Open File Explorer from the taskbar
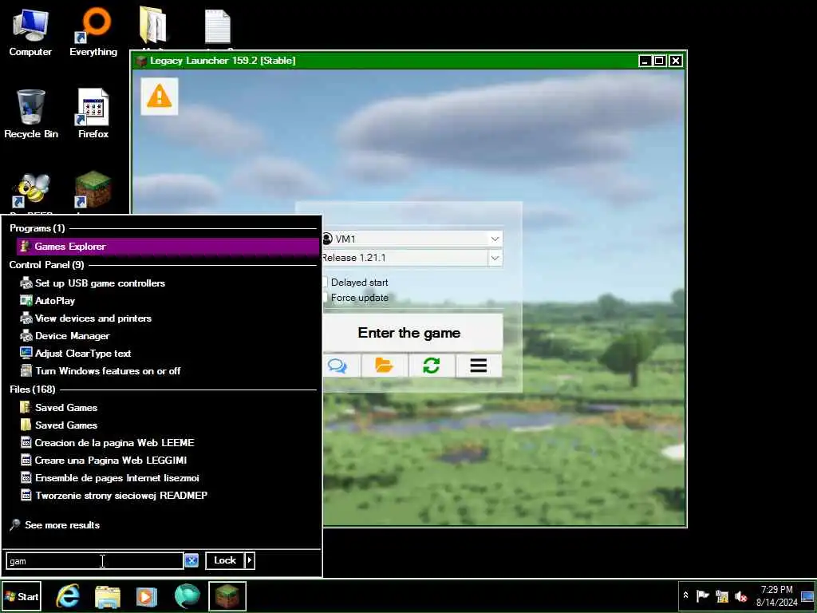 click(108, 596)
